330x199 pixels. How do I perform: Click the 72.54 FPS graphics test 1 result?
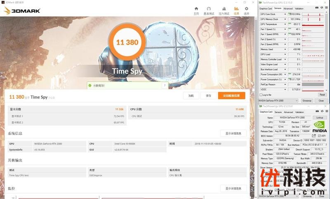[x=119, y=116]
